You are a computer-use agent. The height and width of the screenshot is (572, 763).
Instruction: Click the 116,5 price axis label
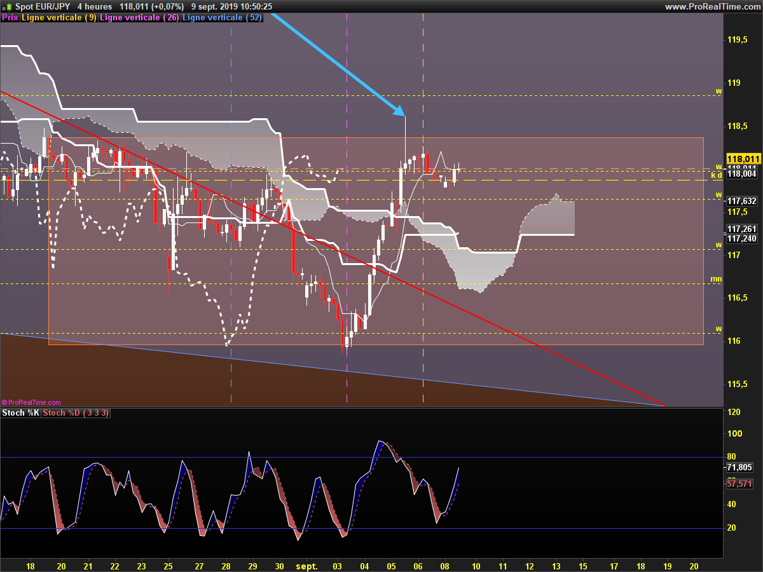[x=737, y=297]
